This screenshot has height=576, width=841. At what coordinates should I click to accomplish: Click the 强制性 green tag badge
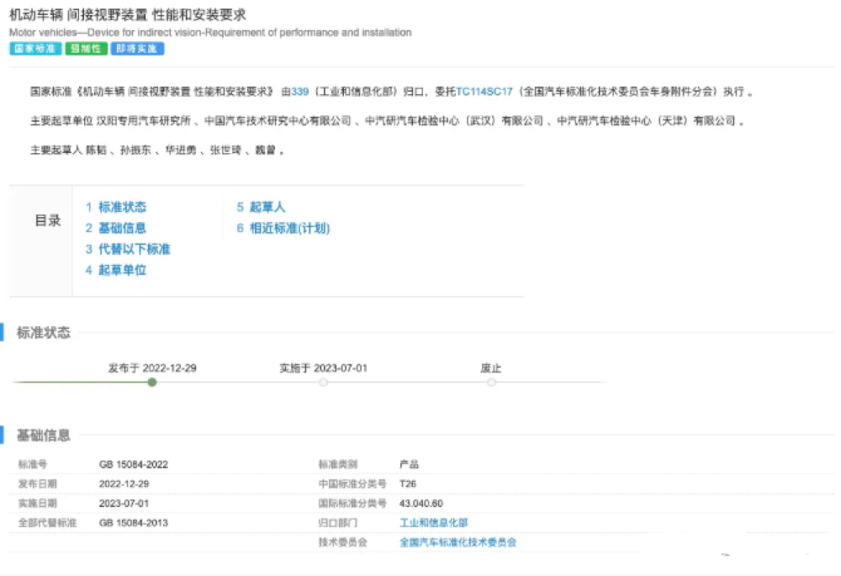pyautogui.click(x=86, y=49)
